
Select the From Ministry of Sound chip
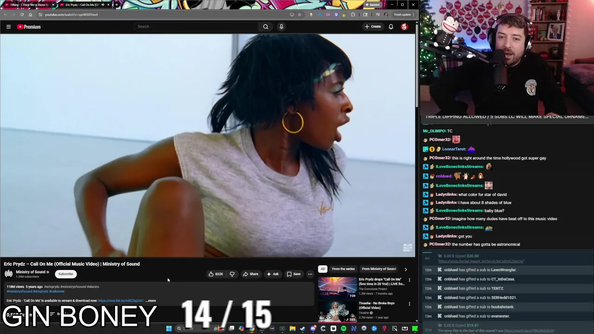[x=379, y=269]
